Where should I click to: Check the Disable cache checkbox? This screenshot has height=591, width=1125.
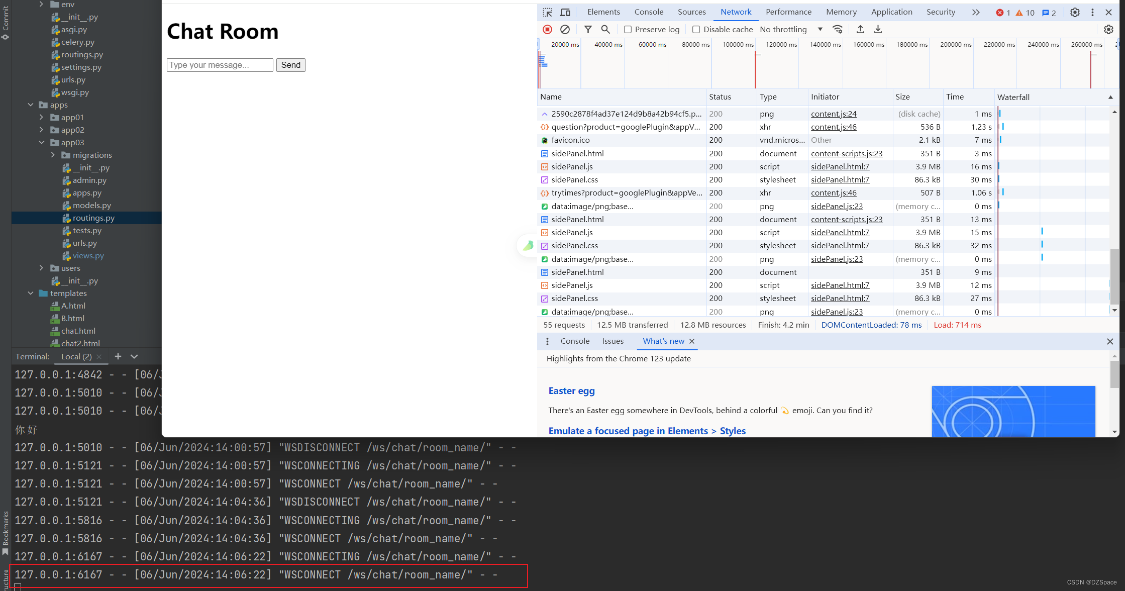(x=696, y=29)
